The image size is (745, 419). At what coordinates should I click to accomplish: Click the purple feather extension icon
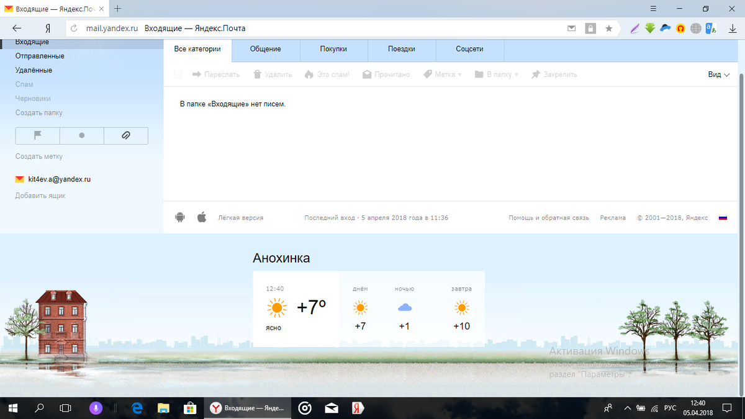[634, 28]
